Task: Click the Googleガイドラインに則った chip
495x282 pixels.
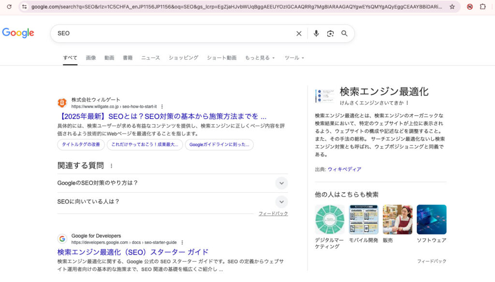Action: pyautogui.click(x=219, y=145)
